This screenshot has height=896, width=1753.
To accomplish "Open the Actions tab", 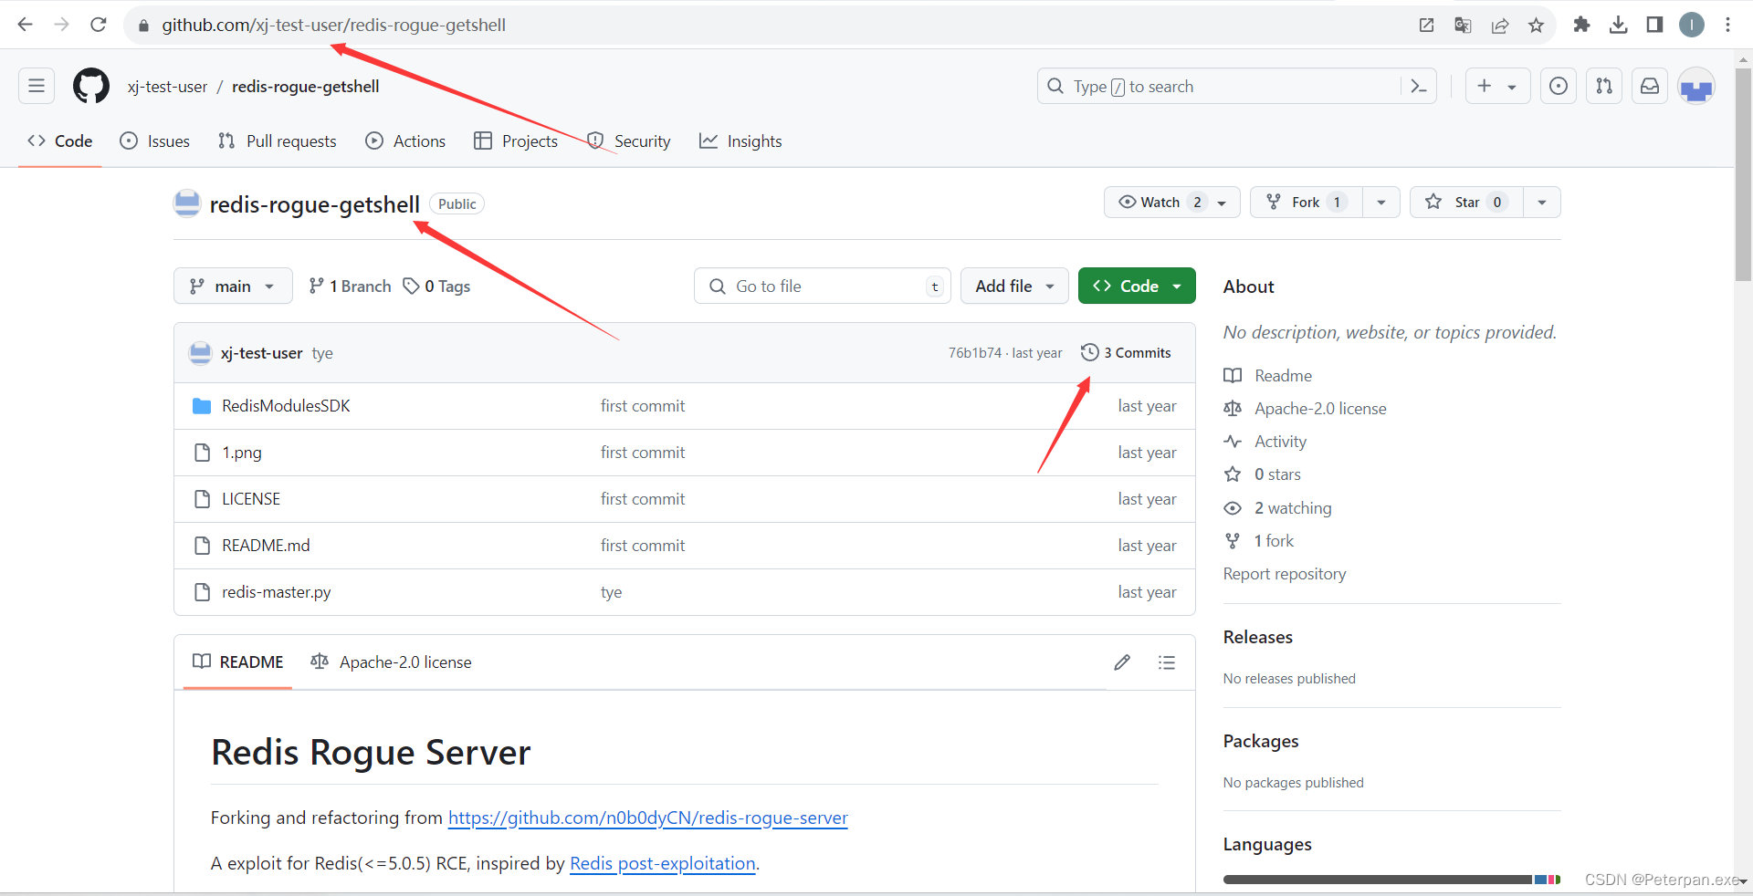I will point(405,141).
